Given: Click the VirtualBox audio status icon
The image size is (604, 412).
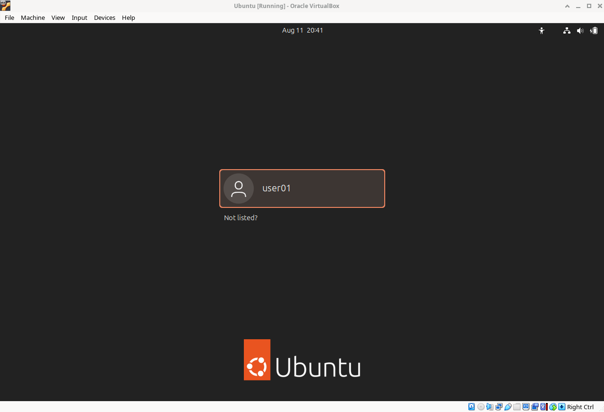Looking at the screenshot, I should [490, 407].
